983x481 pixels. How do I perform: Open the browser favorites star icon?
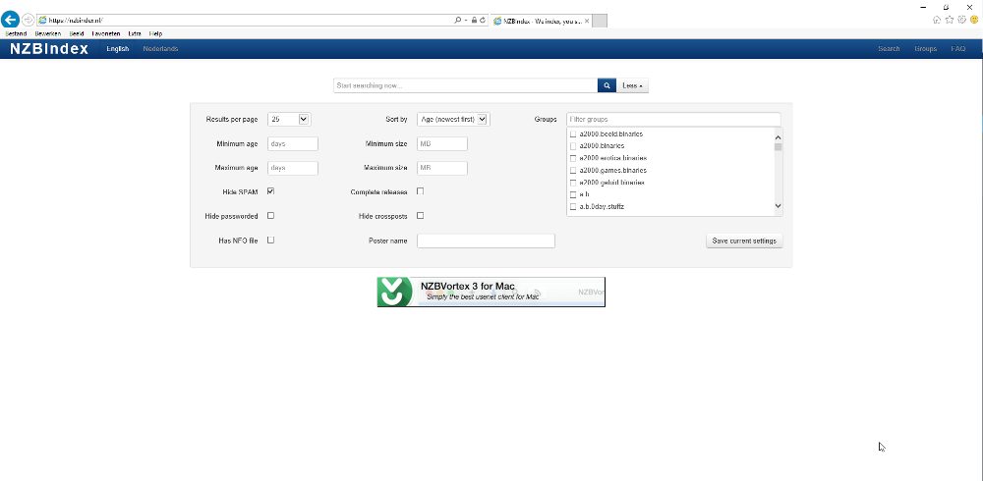coord(949,20)
